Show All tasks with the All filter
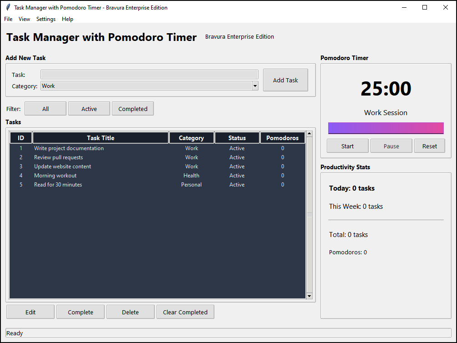This screenshot has width=457, height=343. coord(45,108)
